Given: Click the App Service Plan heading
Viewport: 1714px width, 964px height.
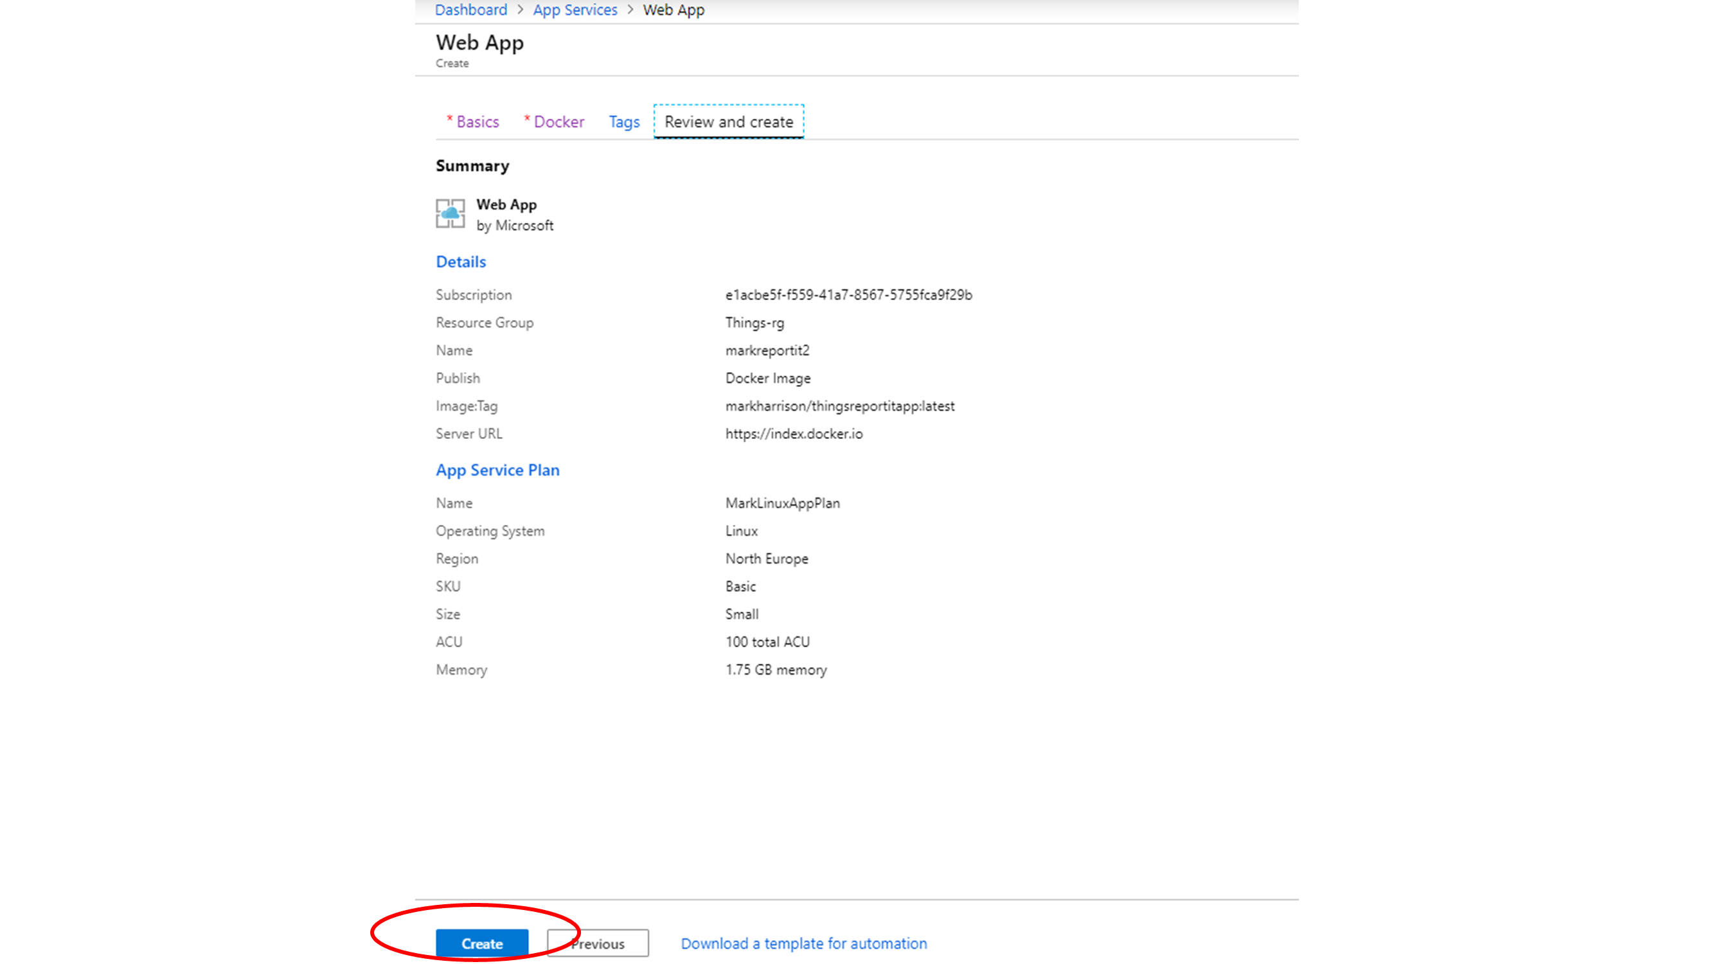Looking at the screenshot, I should coord(497,470).
